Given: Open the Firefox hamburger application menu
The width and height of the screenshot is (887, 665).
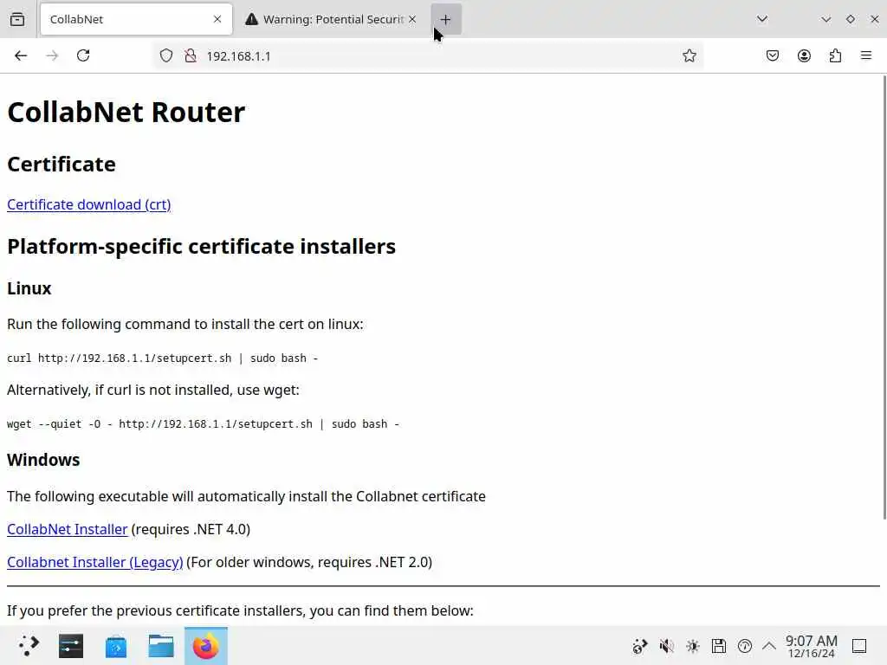Looking at the screenshot, I should coord(866,55).
